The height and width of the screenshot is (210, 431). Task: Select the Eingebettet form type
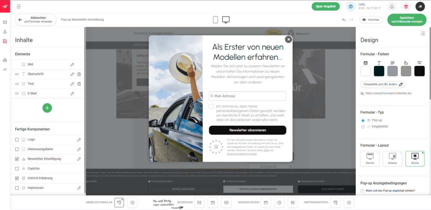(x=363, y=127)
